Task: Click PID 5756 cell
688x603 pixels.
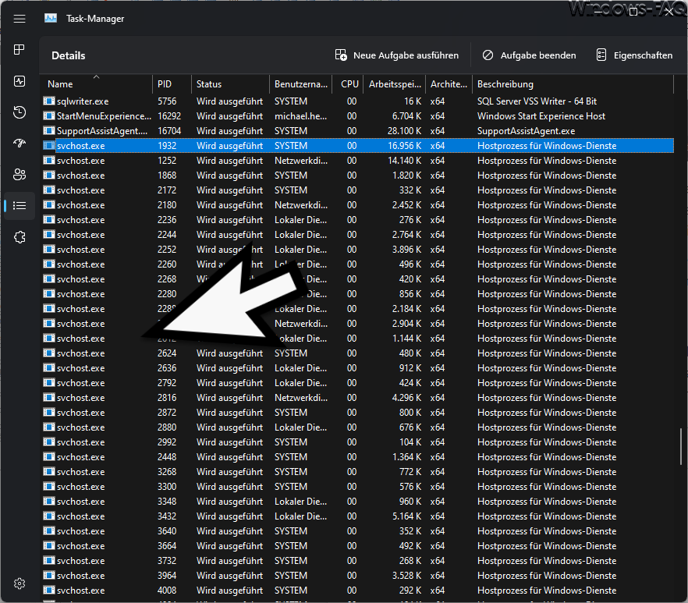Action: (167, 101)
